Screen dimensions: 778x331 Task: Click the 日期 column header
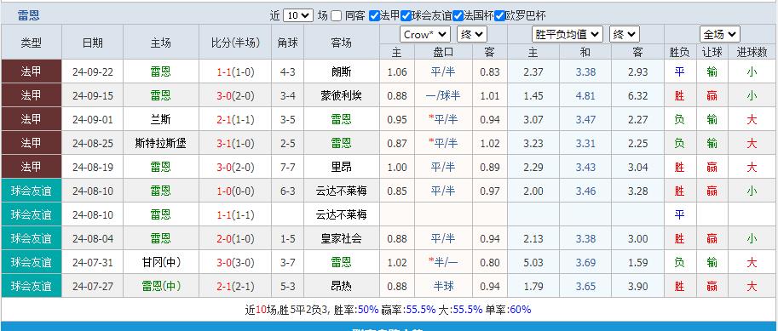[92, 43]
